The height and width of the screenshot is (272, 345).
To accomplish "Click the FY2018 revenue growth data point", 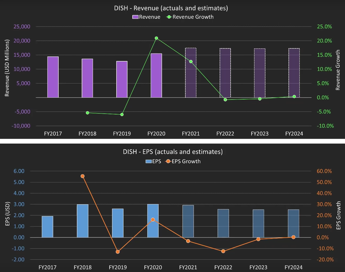I will 87,113.
